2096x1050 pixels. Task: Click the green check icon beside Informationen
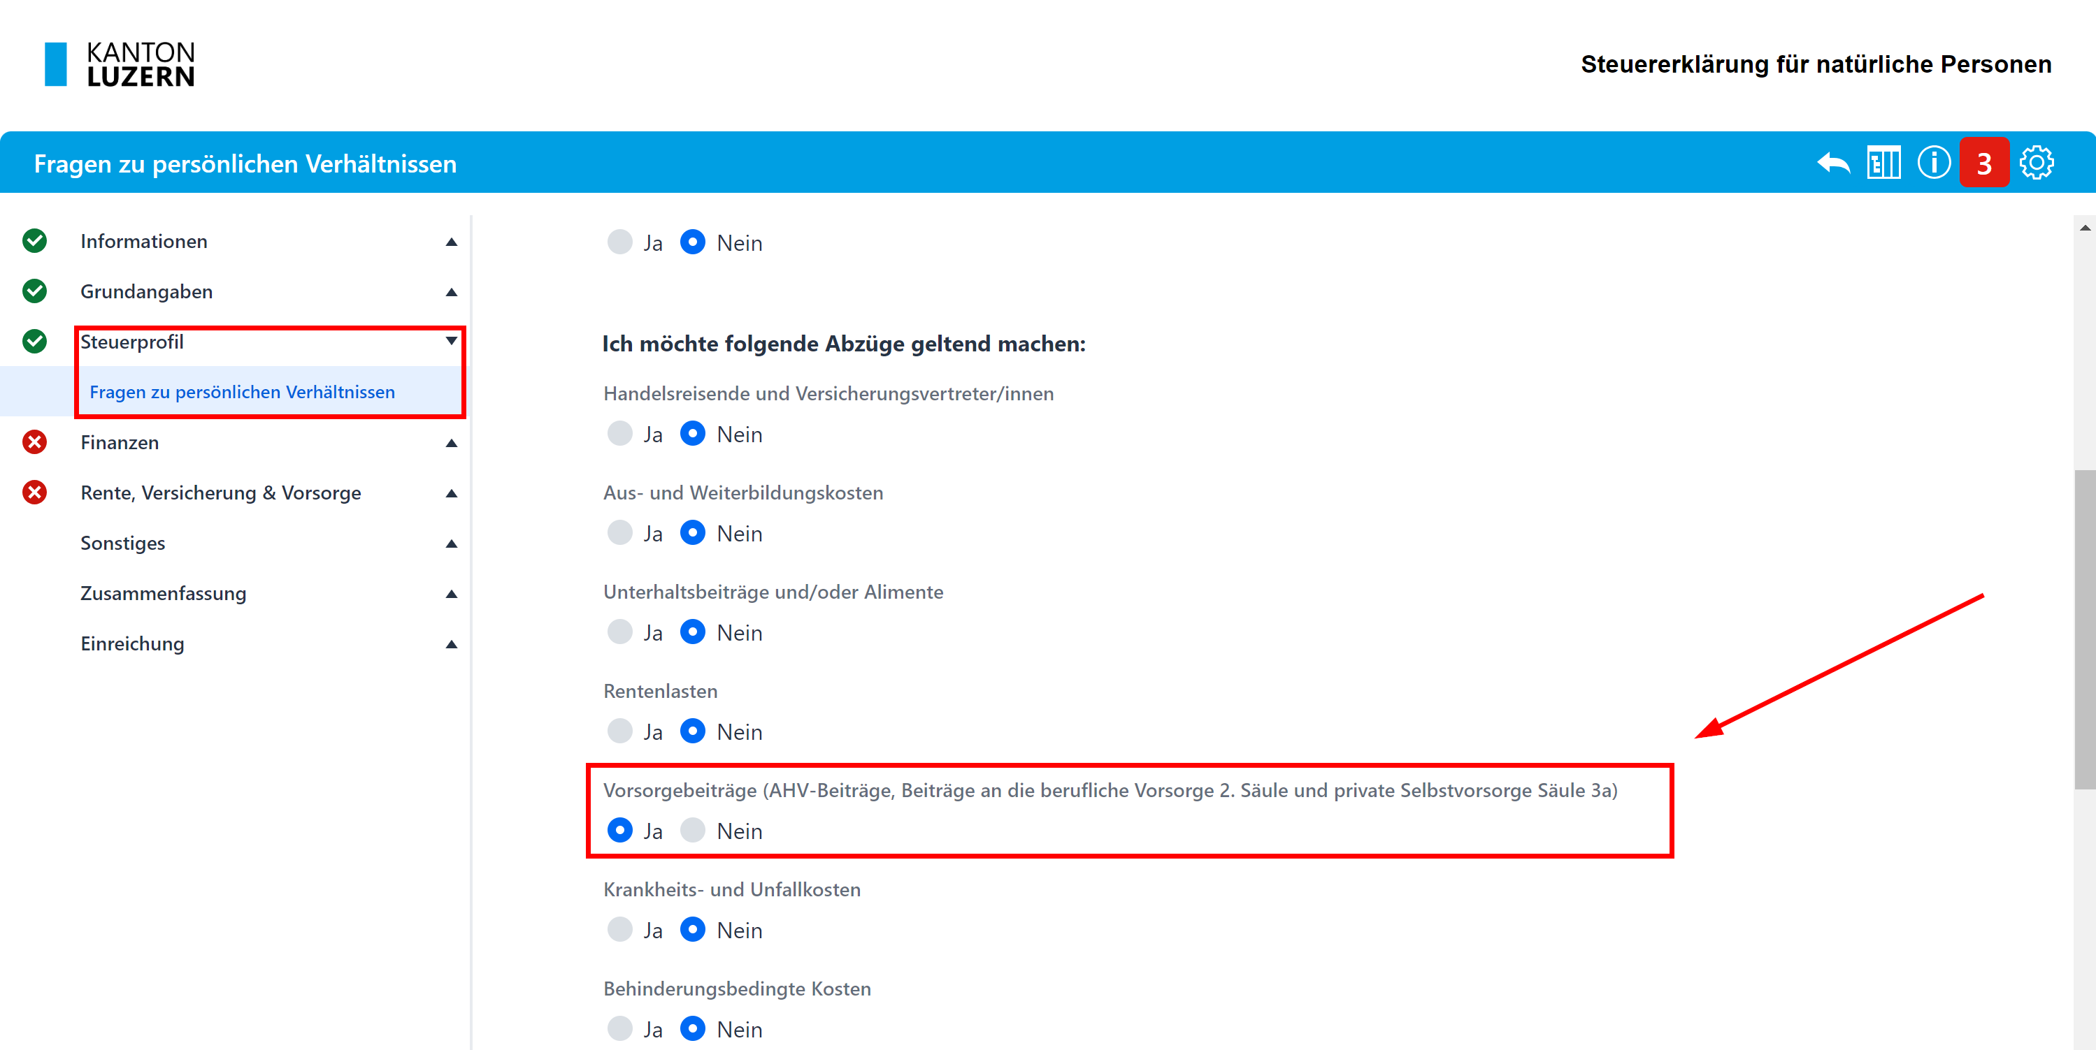(x=34, y=242)
